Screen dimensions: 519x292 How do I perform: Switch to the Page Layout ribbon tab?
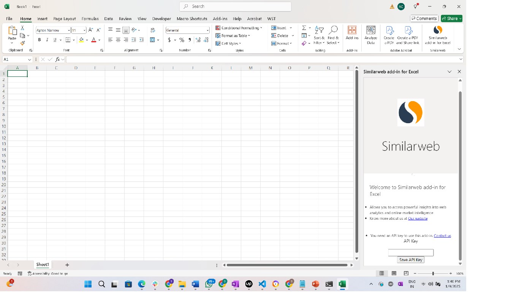click(x=65, y=19)
